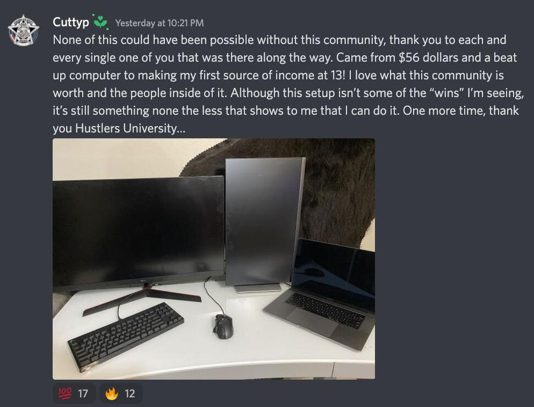The image size is (534, 407).
Task: Click the green sprout role badge icon
Action: pyautogui.click(x=101, y=22)
